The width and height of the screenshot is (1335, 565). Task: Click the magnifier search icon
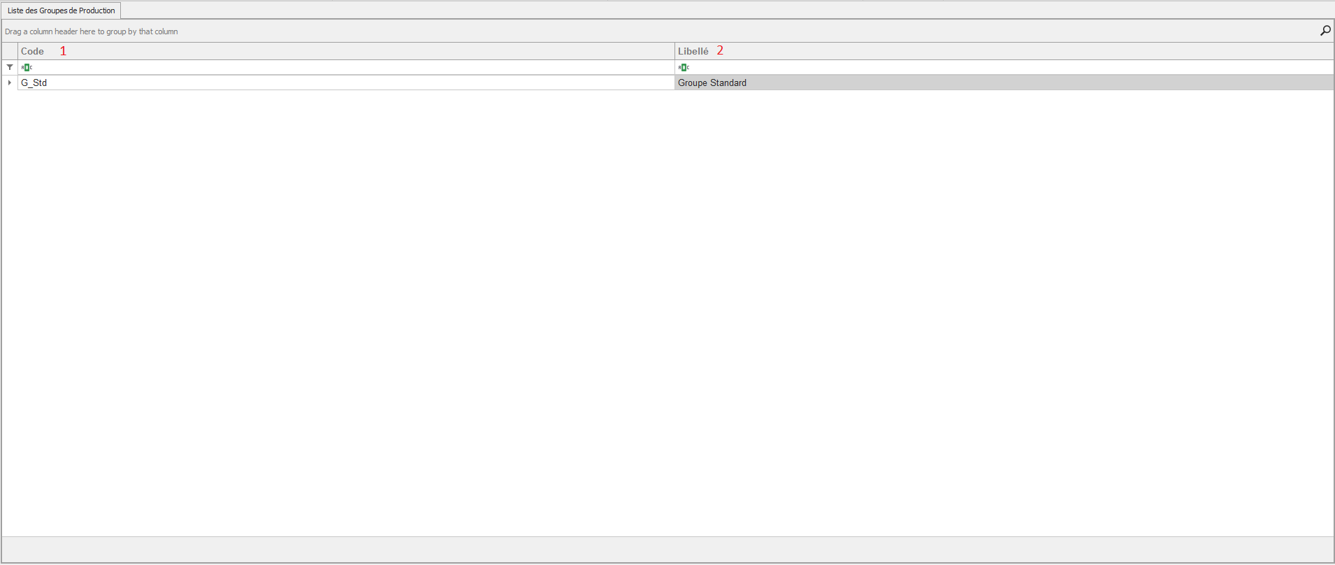pyautogui.click(x=1325, y=31)
